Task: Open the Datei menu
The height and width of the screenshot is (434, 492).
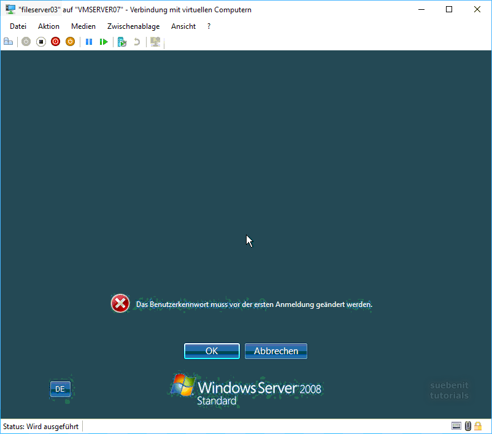Action: [18, 26]
